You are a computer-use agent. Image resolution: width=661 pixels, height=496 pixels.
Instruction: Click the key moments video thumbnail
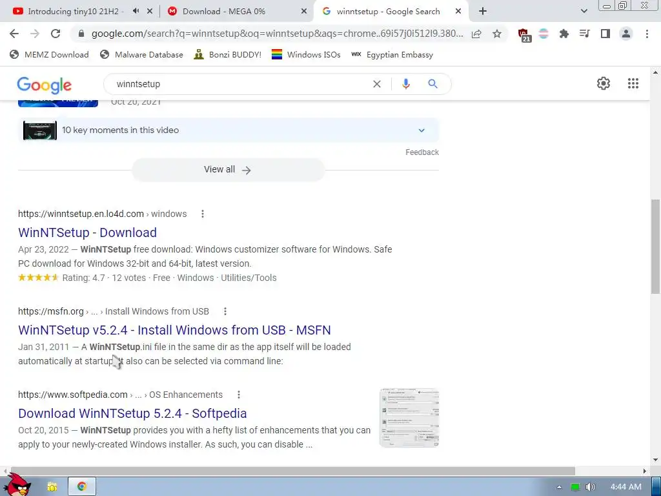(x=39, y=130)
